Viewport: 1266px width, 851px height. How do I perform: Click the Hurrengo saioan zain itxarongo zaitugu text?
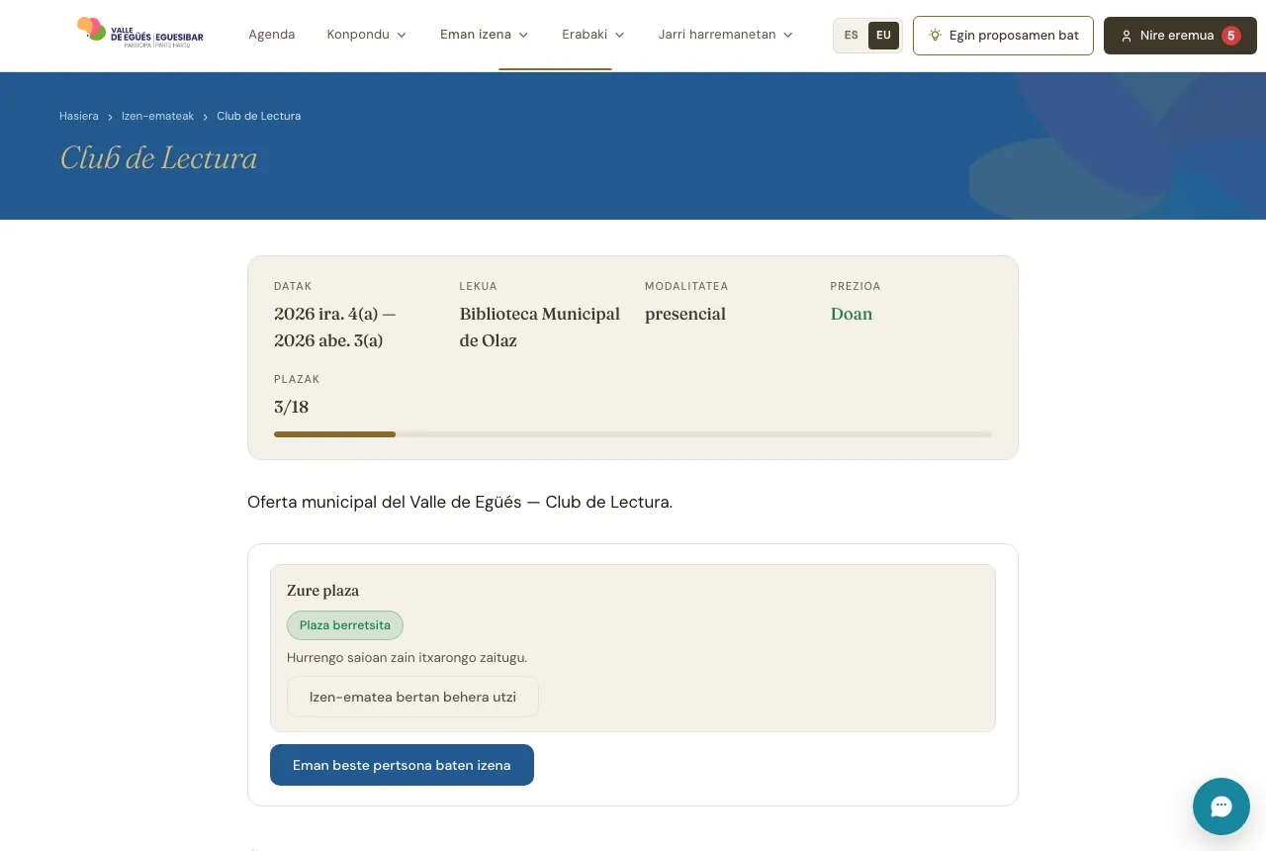[407, 657]
